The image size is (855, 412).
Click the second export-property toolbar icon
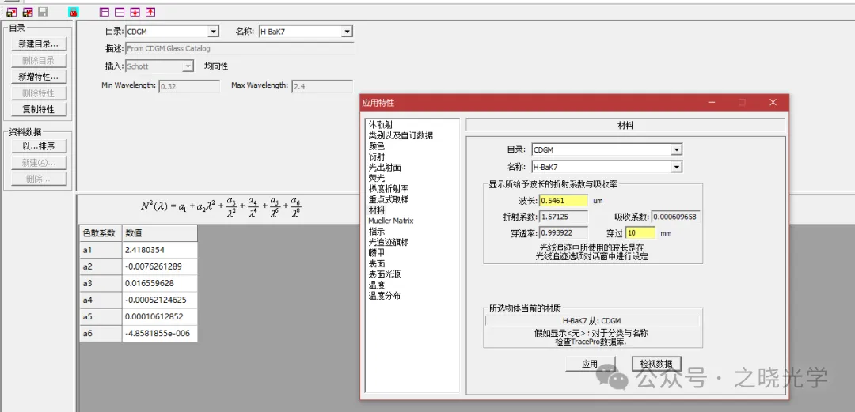[28, 12]
